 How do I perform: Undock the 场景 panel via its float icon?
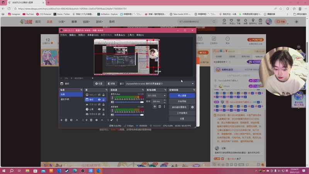(81, 90)
